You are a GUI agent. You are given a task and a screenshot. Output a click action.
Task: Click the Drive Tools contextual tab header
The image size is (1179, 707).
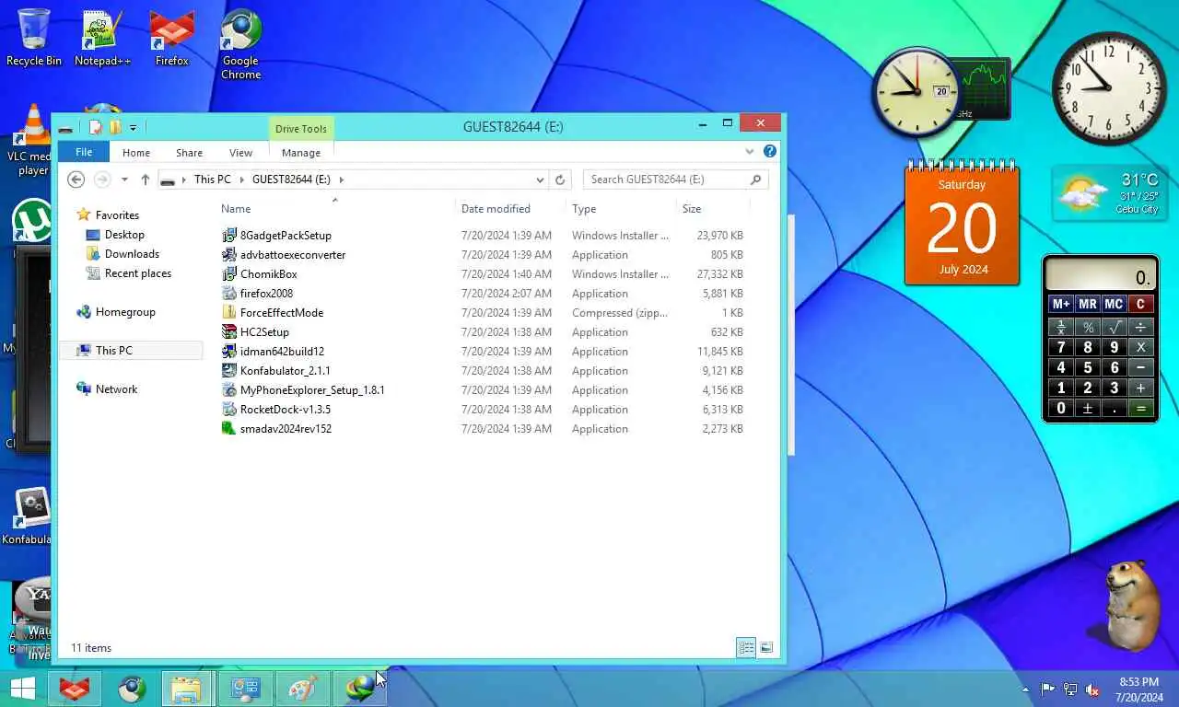pyautogui.click(x=301, y=129)
